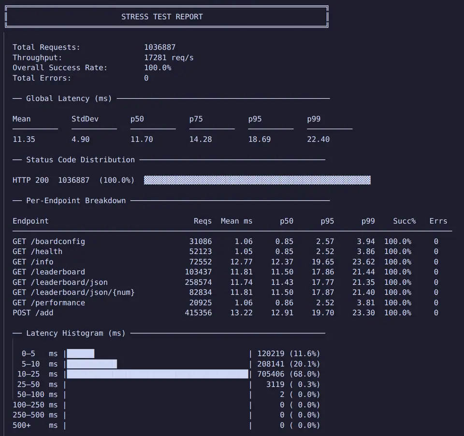The width and height of the screenshot is (464, 436).
Task: Click the Latency Histogram (ms) heading
Action: click(76, 333)
